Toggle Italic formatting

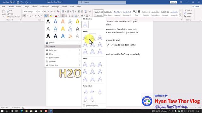click(27, 16)
